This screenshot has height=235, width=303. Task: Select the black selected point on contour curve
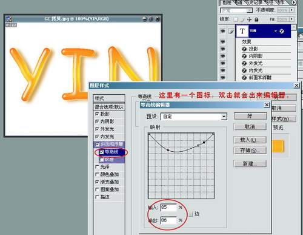coord(204,143)
